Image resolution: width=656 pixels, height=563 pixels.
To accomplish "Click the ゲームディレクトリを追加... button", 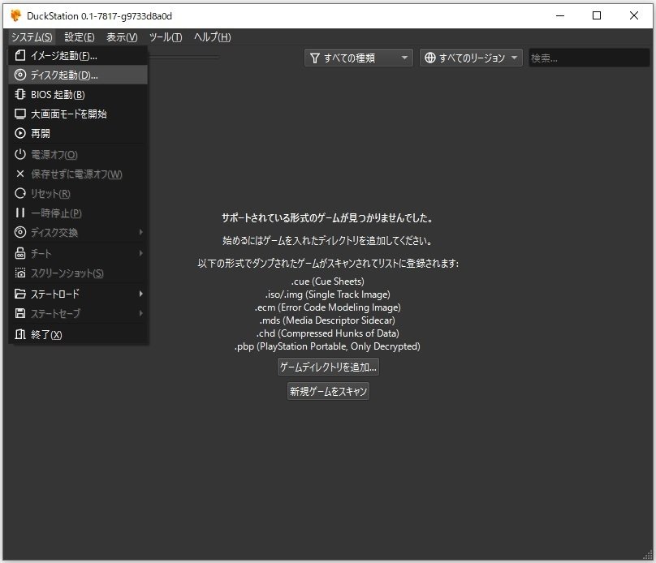I will tap(329, 367).
